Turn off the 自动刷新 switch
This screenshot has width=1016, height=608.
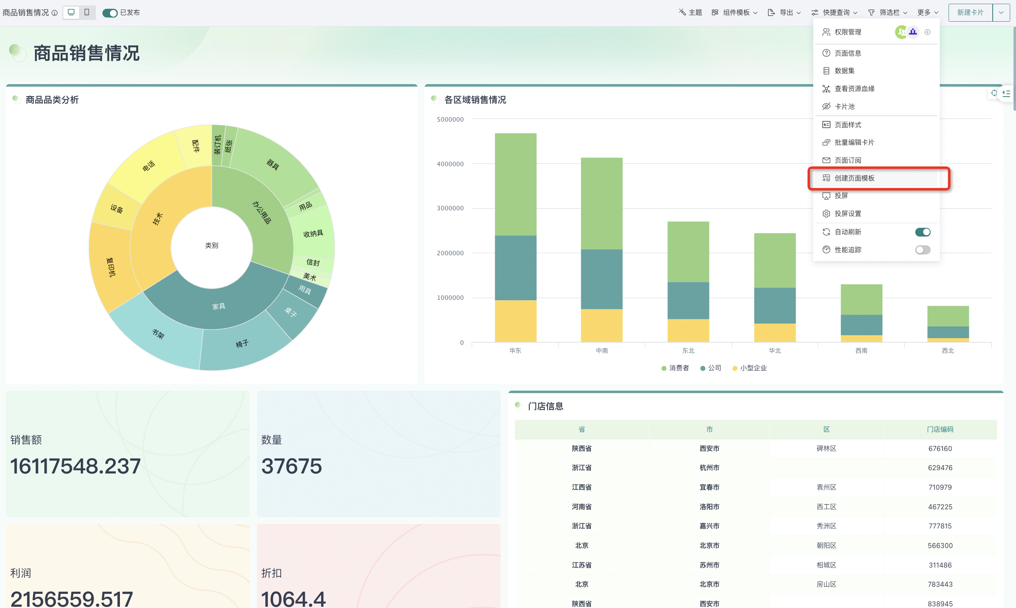923,232
